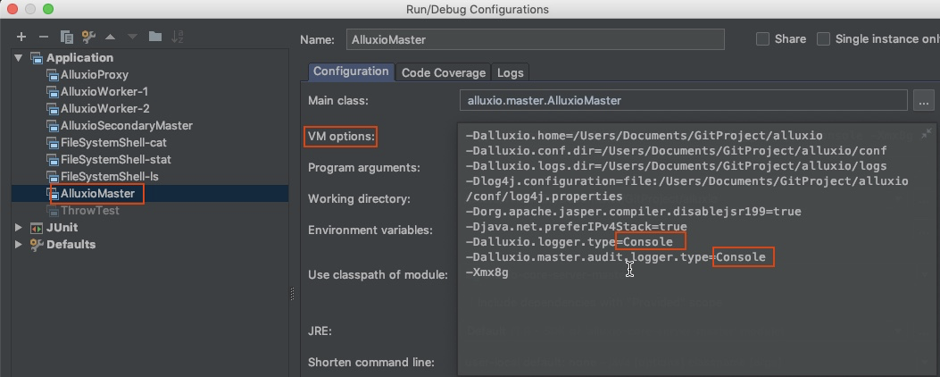Select the FileSystemShell-cat configuration

(x=113, y=143)
